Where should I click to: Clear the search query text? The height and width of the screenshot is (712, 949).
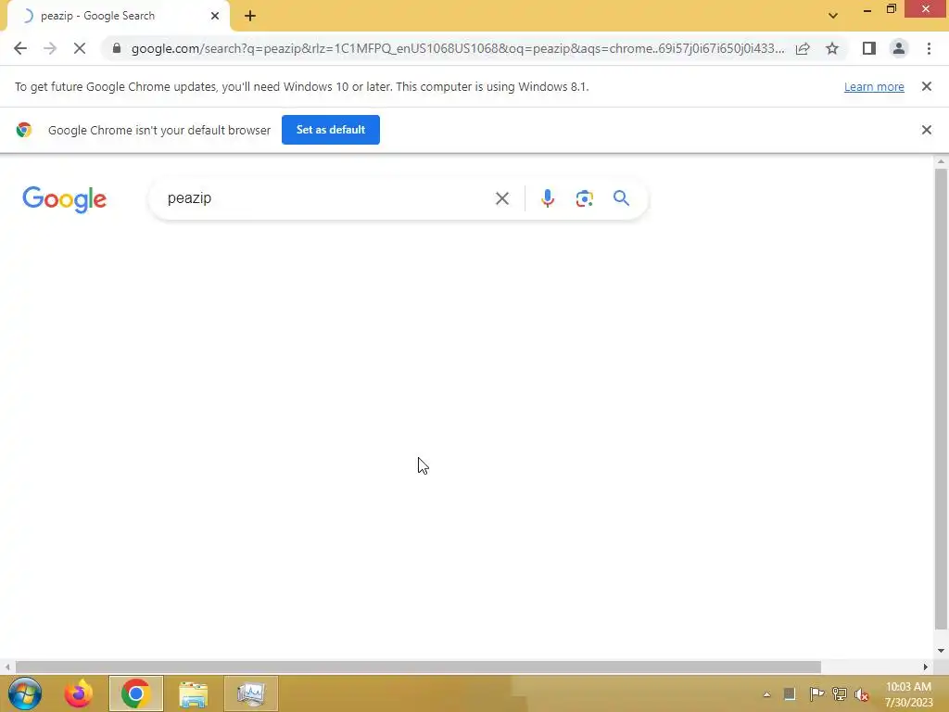[x=501, y=198]
